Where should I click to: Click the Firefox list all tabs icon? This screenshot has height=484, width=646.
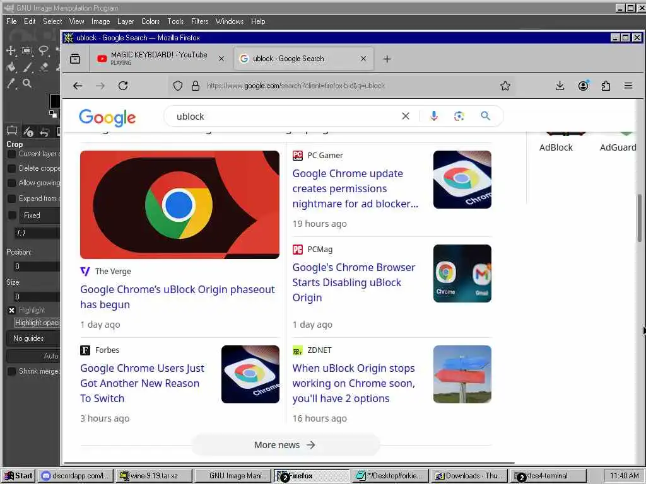(75, 59)
